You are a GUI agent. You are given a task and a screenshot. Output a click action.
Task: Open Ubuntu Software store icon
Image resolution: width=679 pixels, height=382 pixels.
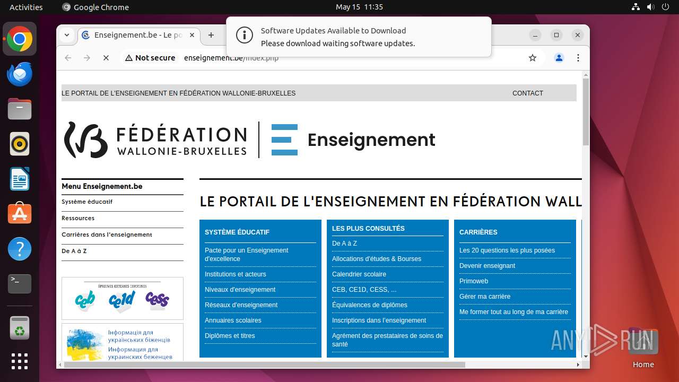(20, 214)
